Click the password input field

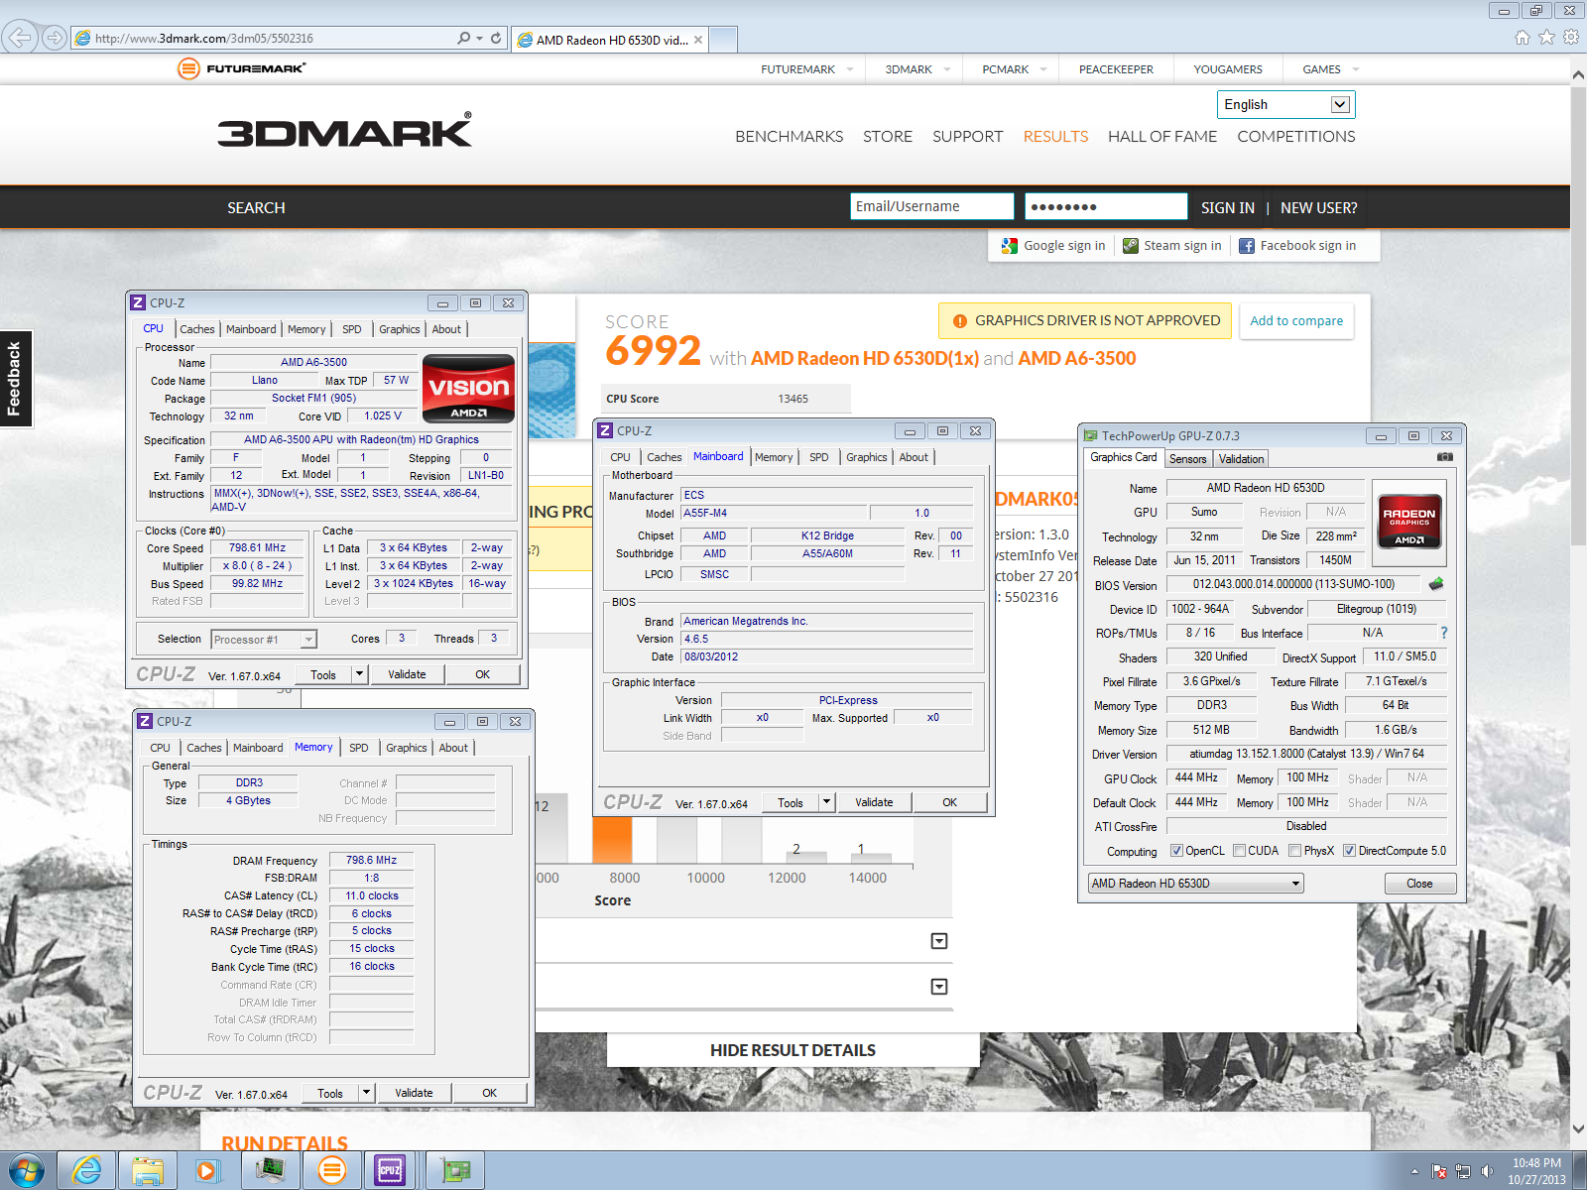pyautogui.click(x=1106, y=206)
